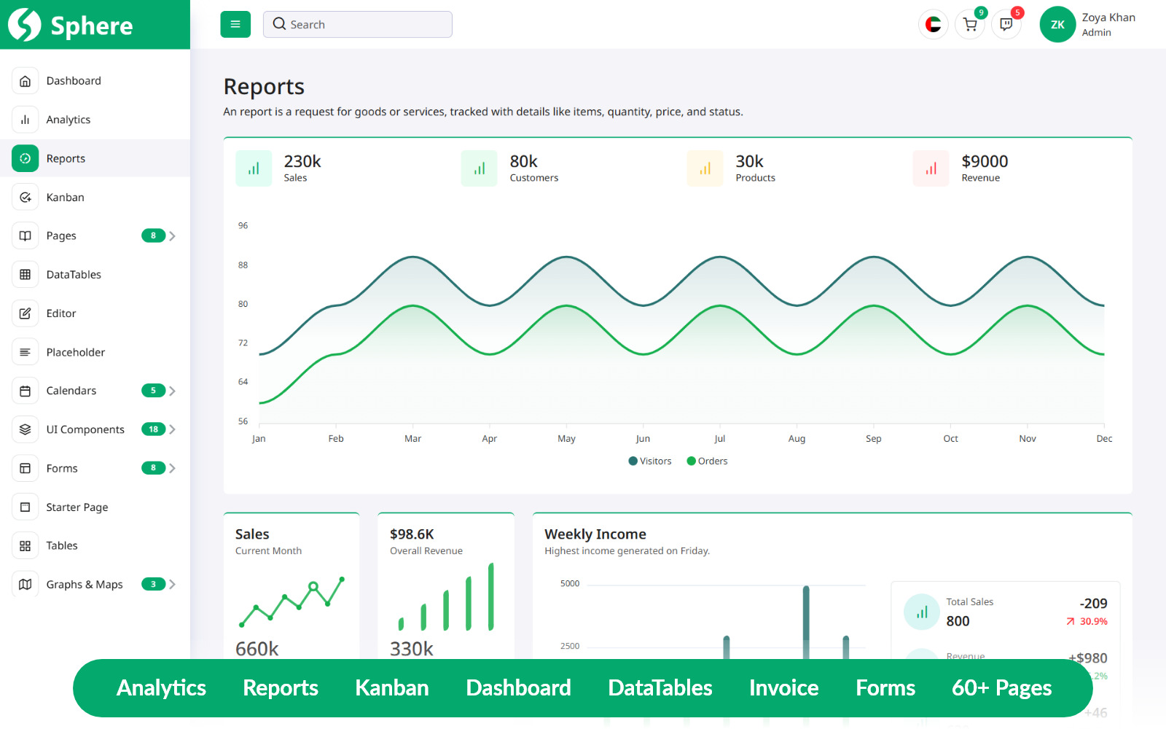
Task: Open Invoice from the bottom navigation bar
Action: point(783,687)
